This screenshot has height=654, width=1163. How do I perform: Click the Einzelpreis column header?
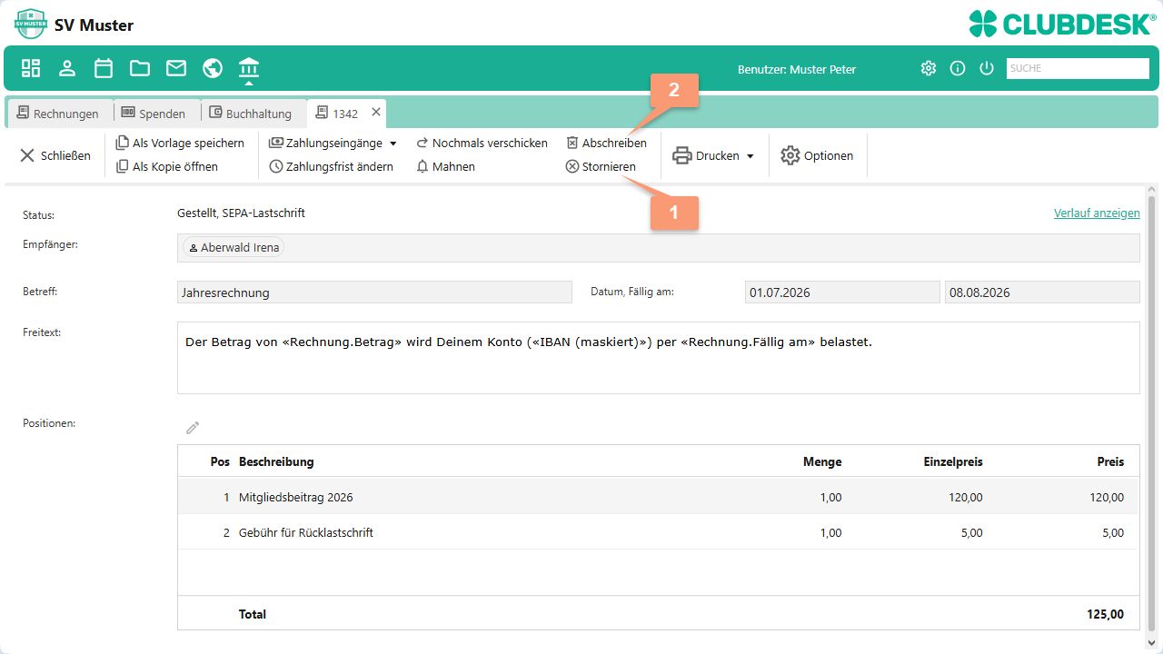[953, 461]
